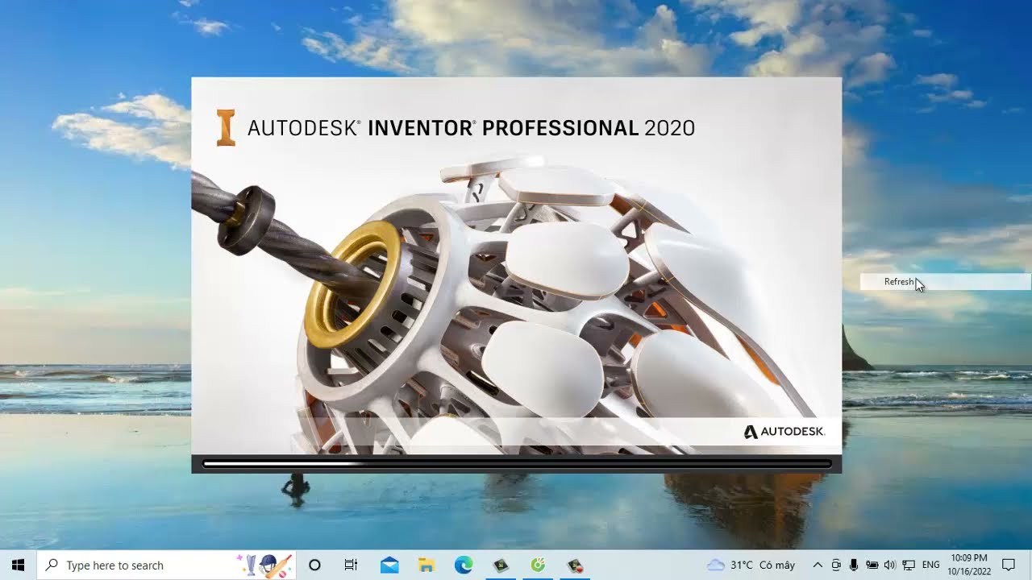Viewport: 1032px width, 580px height.
Task: Open the weather widget showing 31°C
Action: 751,565
